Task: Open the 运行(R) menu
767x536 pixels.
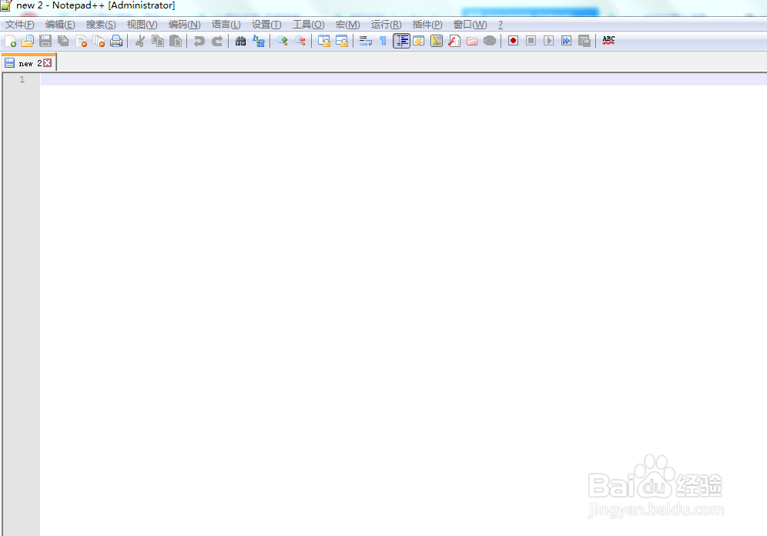Action: 386,25
